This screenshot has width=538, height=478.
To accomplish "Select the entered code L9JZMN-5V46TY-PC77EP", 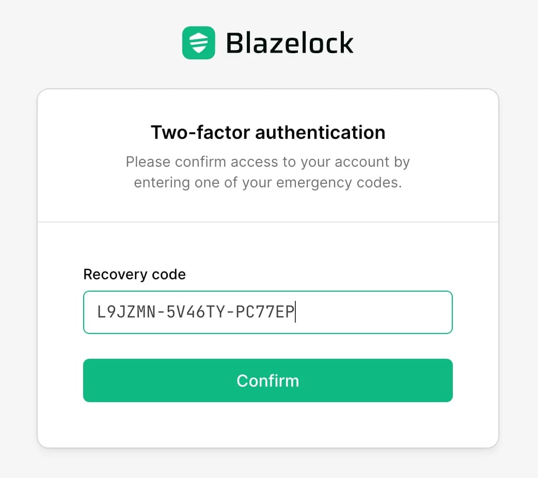I will [196, 312].
